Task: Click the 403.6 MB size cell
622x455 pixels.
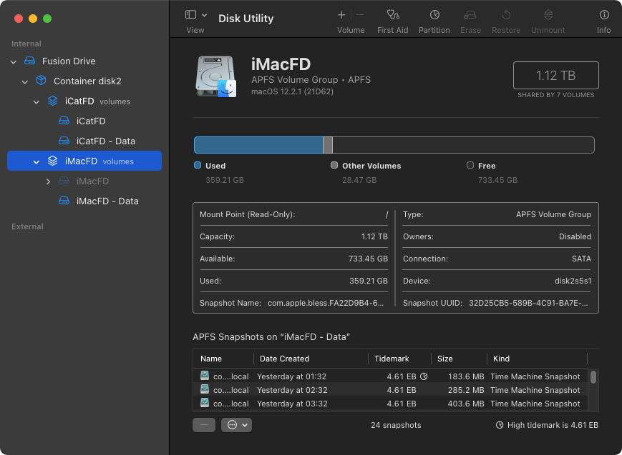Action: 466,404
